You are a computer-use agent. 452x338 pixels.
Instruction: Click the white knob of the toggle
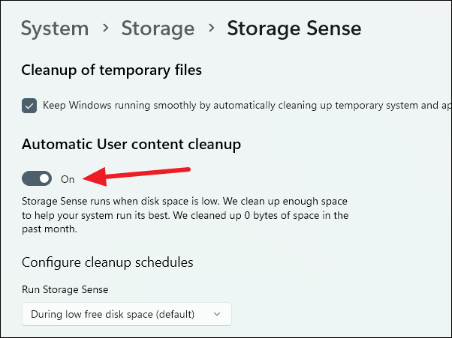[x=44, y=178]
